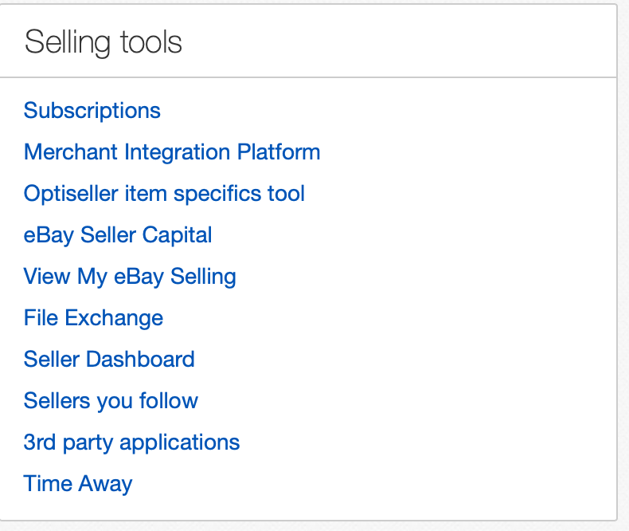Open the Time Away settings
The width and height of the screenshot is (629, 531).
78,484
